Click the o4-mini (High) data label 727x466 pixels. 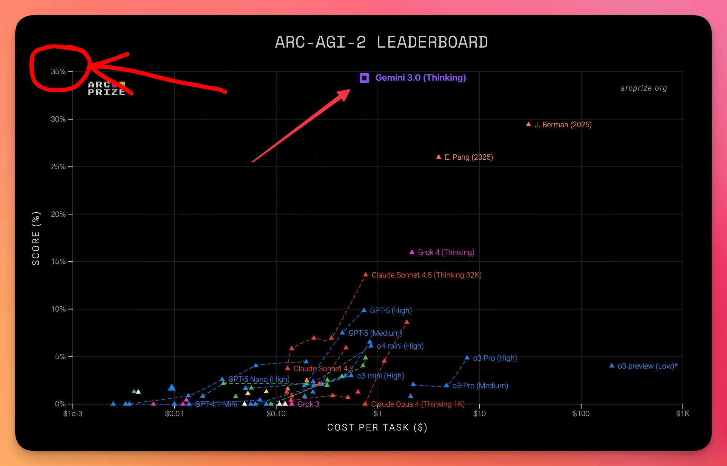coord(400,346)
